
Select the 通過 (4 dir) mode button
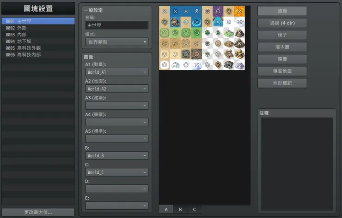[282, 23]
